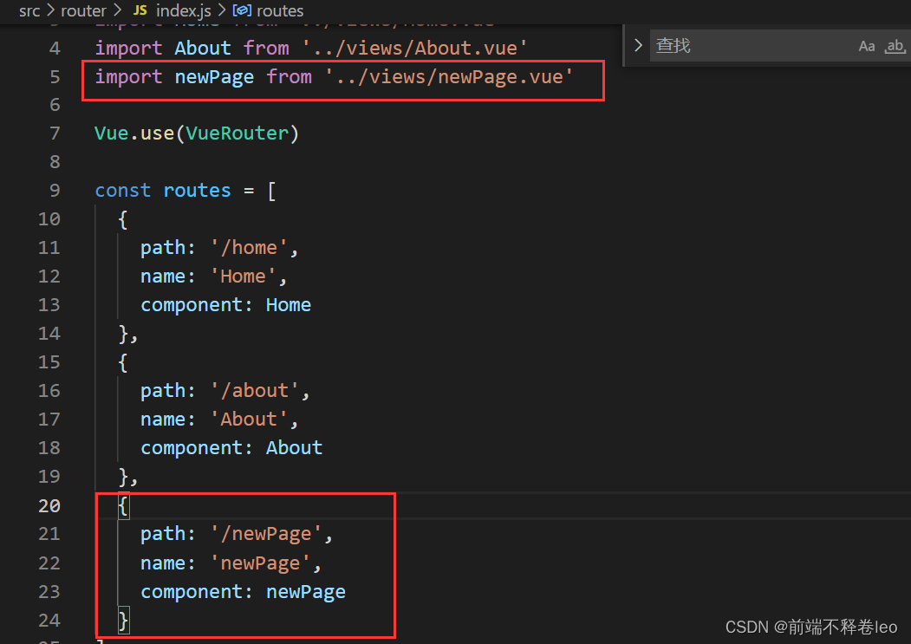Click the '/newPage' path string

[264, 533]
